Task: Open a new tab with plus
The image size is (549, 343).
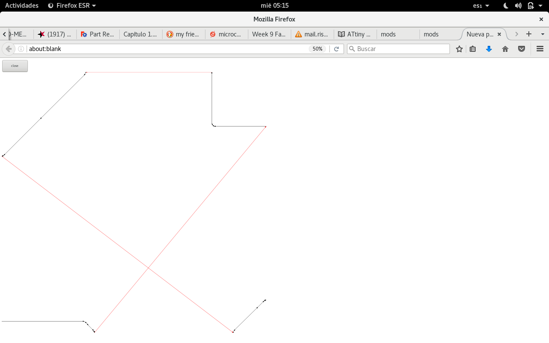Action: (529, 34)
